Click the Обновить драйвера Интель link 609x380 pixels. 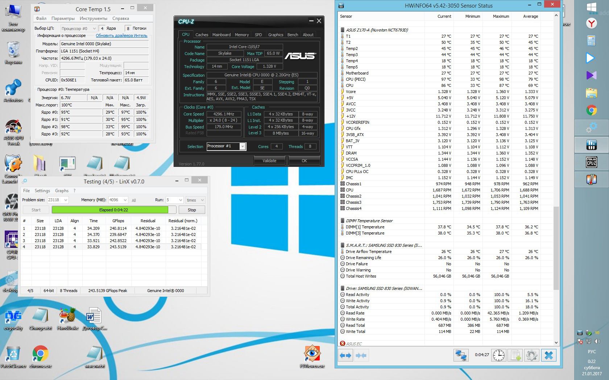coord(121,35)
